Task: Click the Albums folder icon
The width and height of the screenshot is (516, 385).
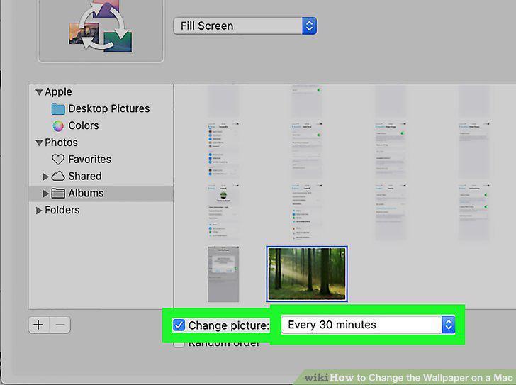Action: click(x=58, y=193)
